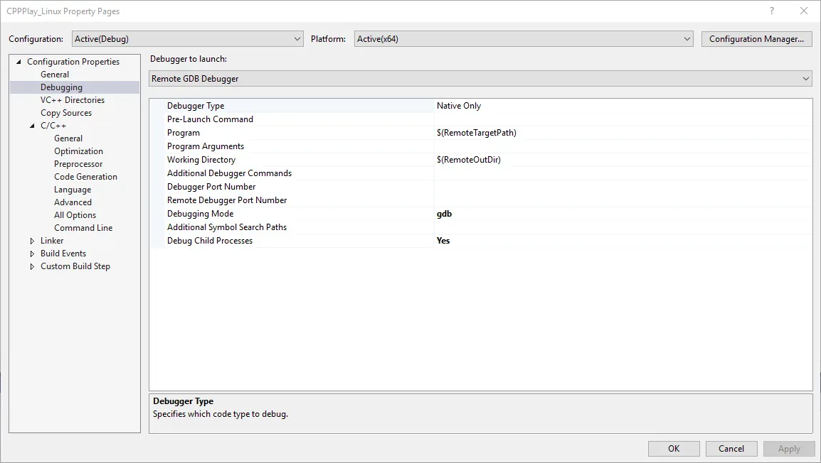This screenshot has width=821, height=463.
Task: Select the Debugging Mode property name
Action: pyautogui.click(x=200, y=214)
